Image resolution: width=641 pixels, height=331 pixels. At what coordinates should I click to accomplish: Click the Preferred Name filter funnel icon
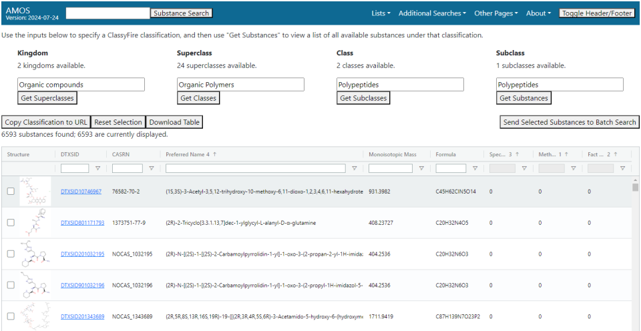click(354, 168)
